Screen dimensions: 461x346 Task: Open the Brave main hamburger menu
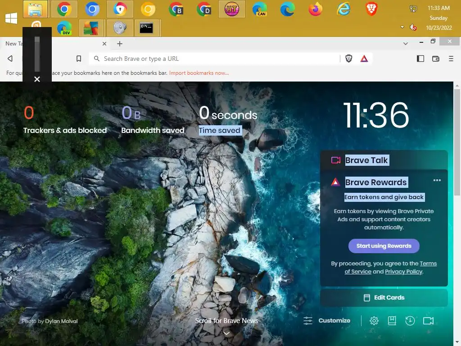click(451, 59)
